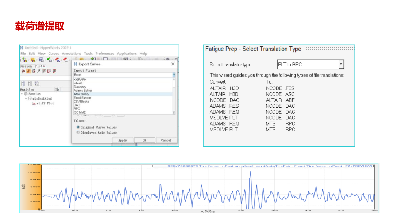The image size is (394, 222).
Task: Click the Session cube icon in Entities tree
Action: coord(26,94)
